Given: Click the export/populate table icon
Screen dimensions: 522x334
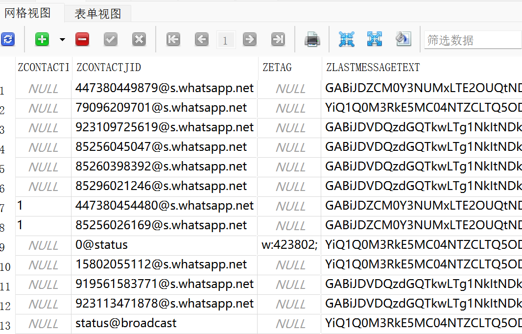Looking at the screenshot, I should (x=403, y=39).
